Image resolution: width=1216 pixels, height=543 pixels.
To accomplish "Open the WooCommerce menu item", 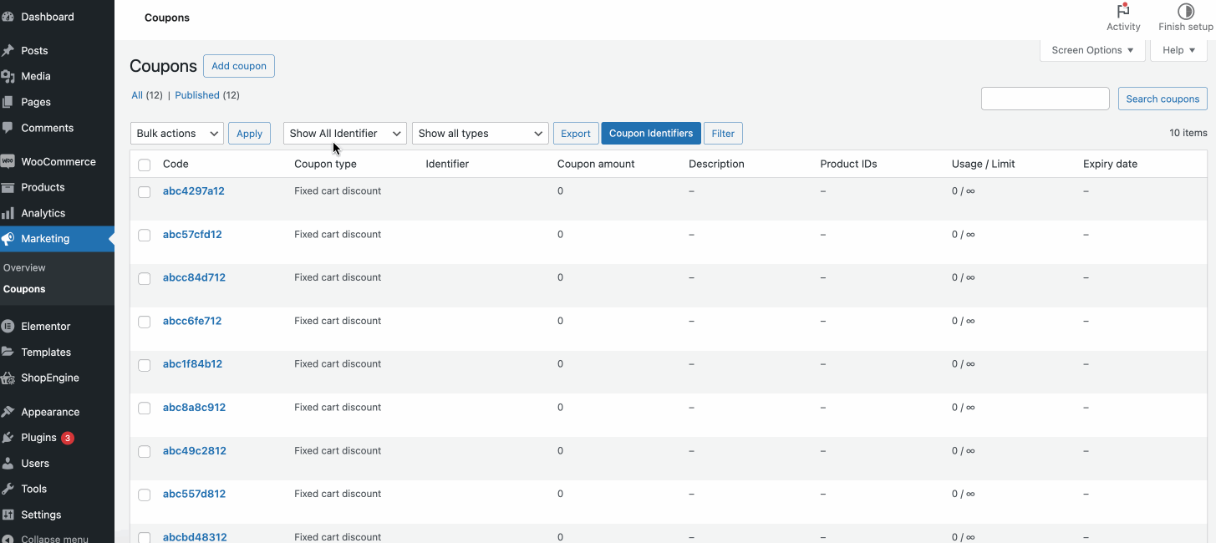I will click(x=58, y=162).
